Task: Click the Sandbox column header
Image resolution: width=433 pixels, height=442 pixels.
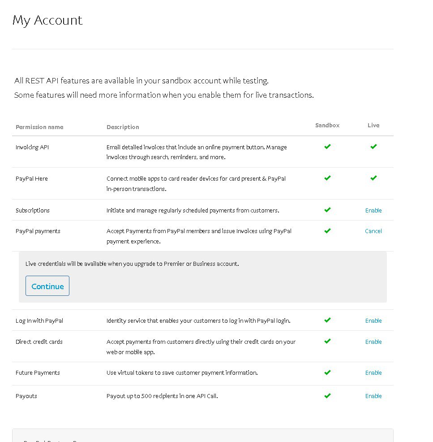Action: (x=327, y=126)
